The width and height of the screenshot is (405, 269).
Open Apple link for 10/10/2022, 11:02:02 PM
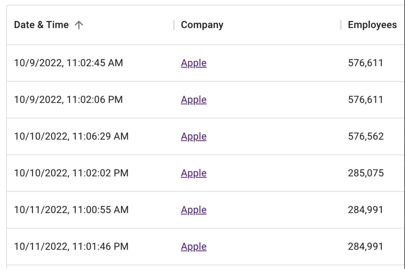pos(194,173)
